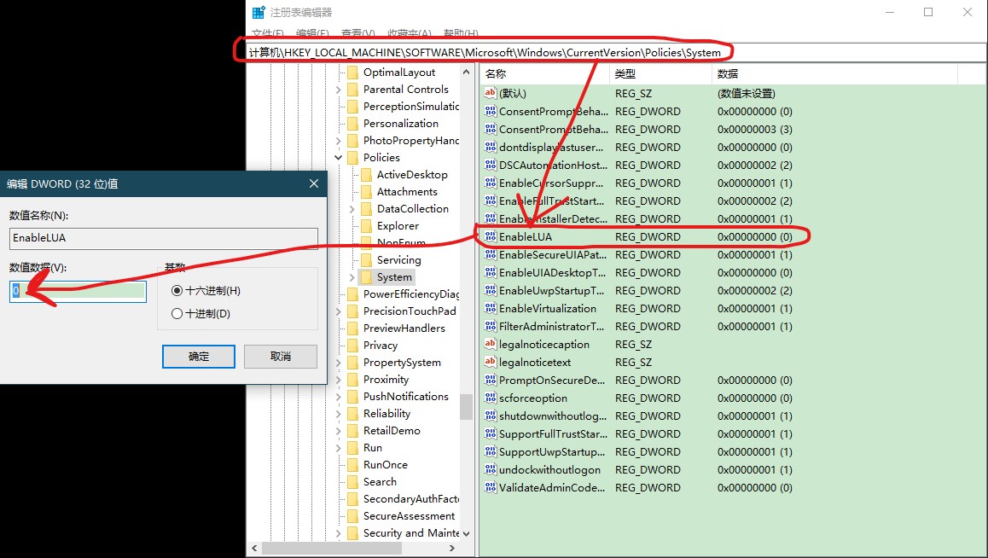This screenshot has width=988, height=558.
Task: Click 取消 to cancel the DWORD edit
Action: point(281,357)
